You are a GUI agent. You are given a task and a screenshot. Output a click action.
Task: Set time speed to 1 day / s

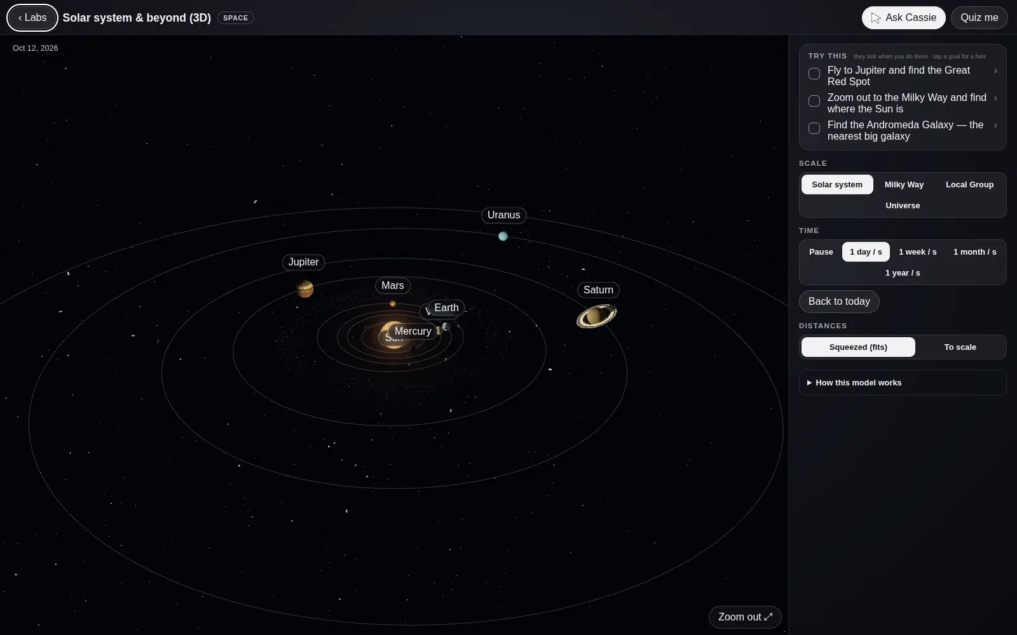click(x=866, y=252)
